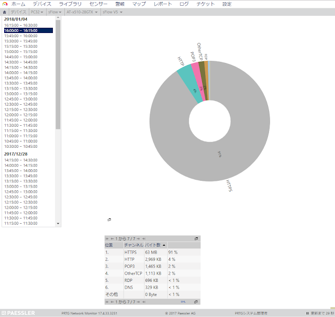Pause the auto-refresh countdown icon
This screenshot has width=335, height=317.
[x=307, y=313]
